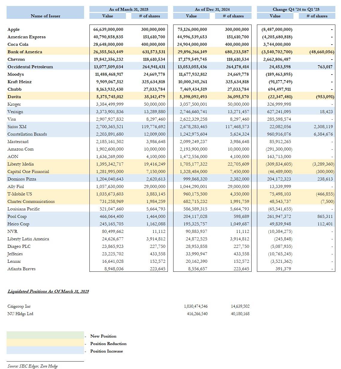Select the Dominos Pizza issuer name
The image size is (341, 369).
(22, 179)
